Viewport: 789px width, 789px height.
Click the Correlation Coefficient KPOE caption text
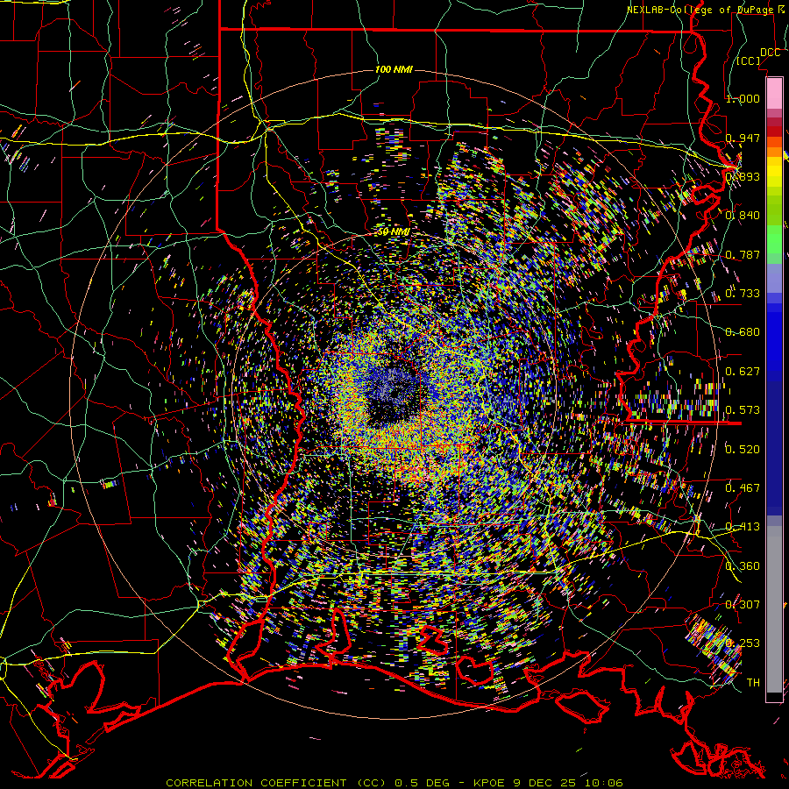(394, 783)
